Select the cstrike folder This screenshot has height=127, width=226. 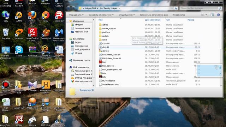pyautogui.click(x=105, y=25)
